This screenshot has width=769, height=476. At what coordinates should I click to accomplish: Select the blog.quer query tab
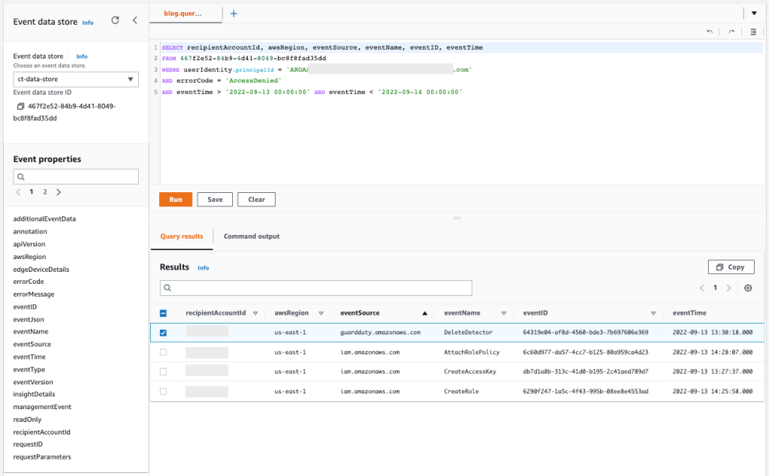(184, 13)
